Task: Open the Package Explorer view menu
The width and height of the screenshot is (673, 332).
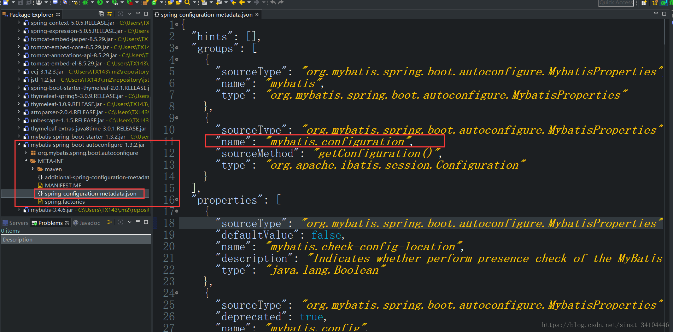Action: 130,14
